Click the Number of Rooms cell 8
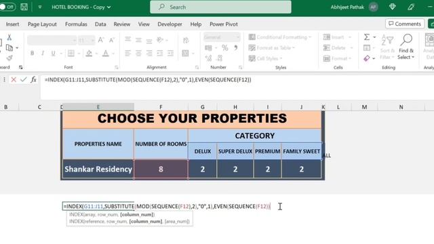Screen dimensions: 434x244 [161, 169]
